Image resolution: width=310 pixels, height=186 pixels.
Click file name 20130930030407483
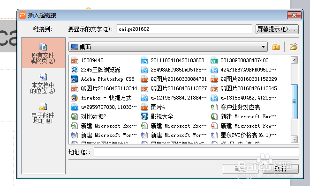pos(244,60)
